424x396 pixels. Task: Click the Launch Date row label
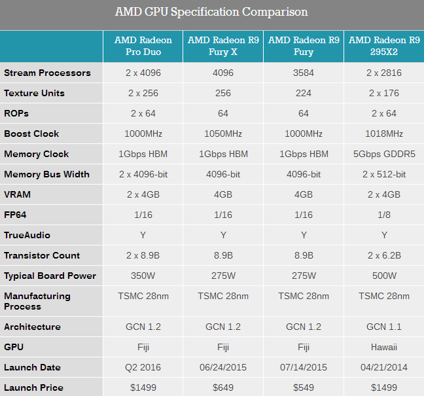(32, 367)
